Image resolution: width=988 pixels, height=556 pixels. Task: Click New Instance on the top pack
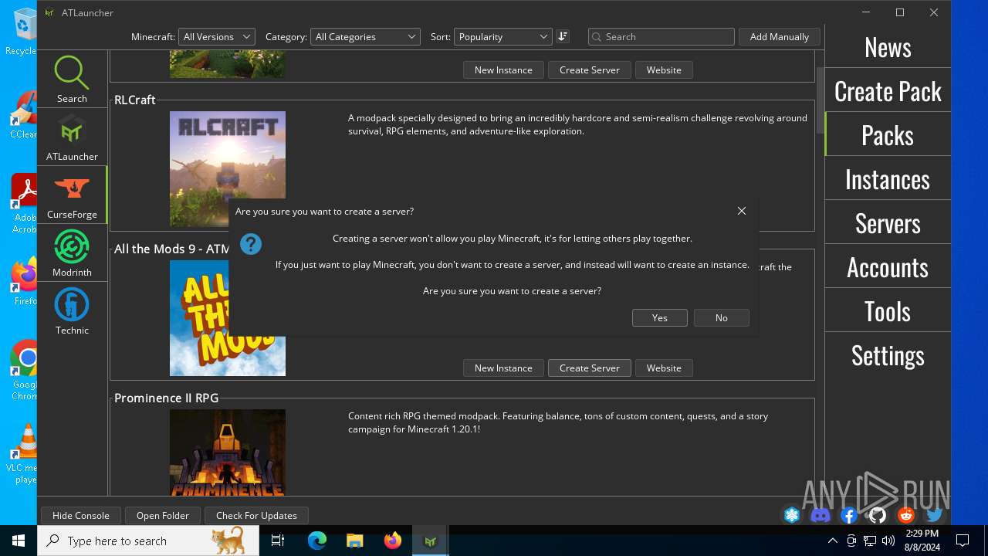(503, 69)
